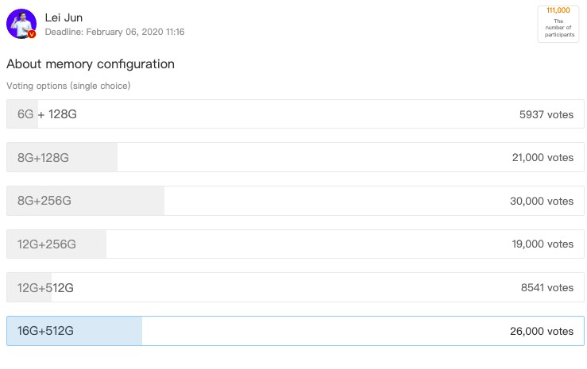
Task: Pick the 12G+256G voting option
Action: pos(47,244)
